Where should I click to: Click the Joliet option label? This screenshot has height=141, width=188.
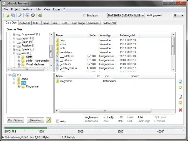140,117
